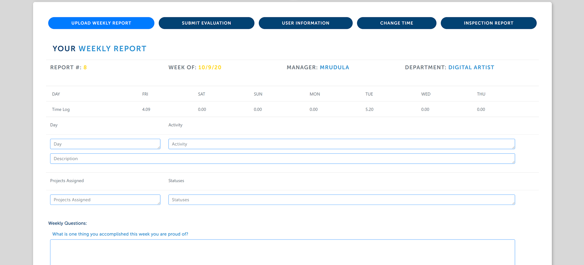The height and width of the screenshot is (265, 584).
Task: Click the SAT column header
Action: coord(202,94)
